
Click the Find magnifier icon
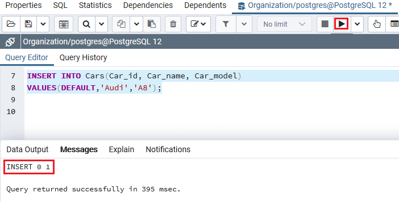86,24
